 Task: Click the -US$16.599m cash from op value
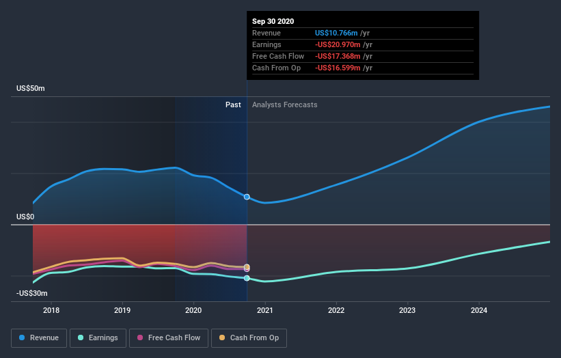[338, 68]
